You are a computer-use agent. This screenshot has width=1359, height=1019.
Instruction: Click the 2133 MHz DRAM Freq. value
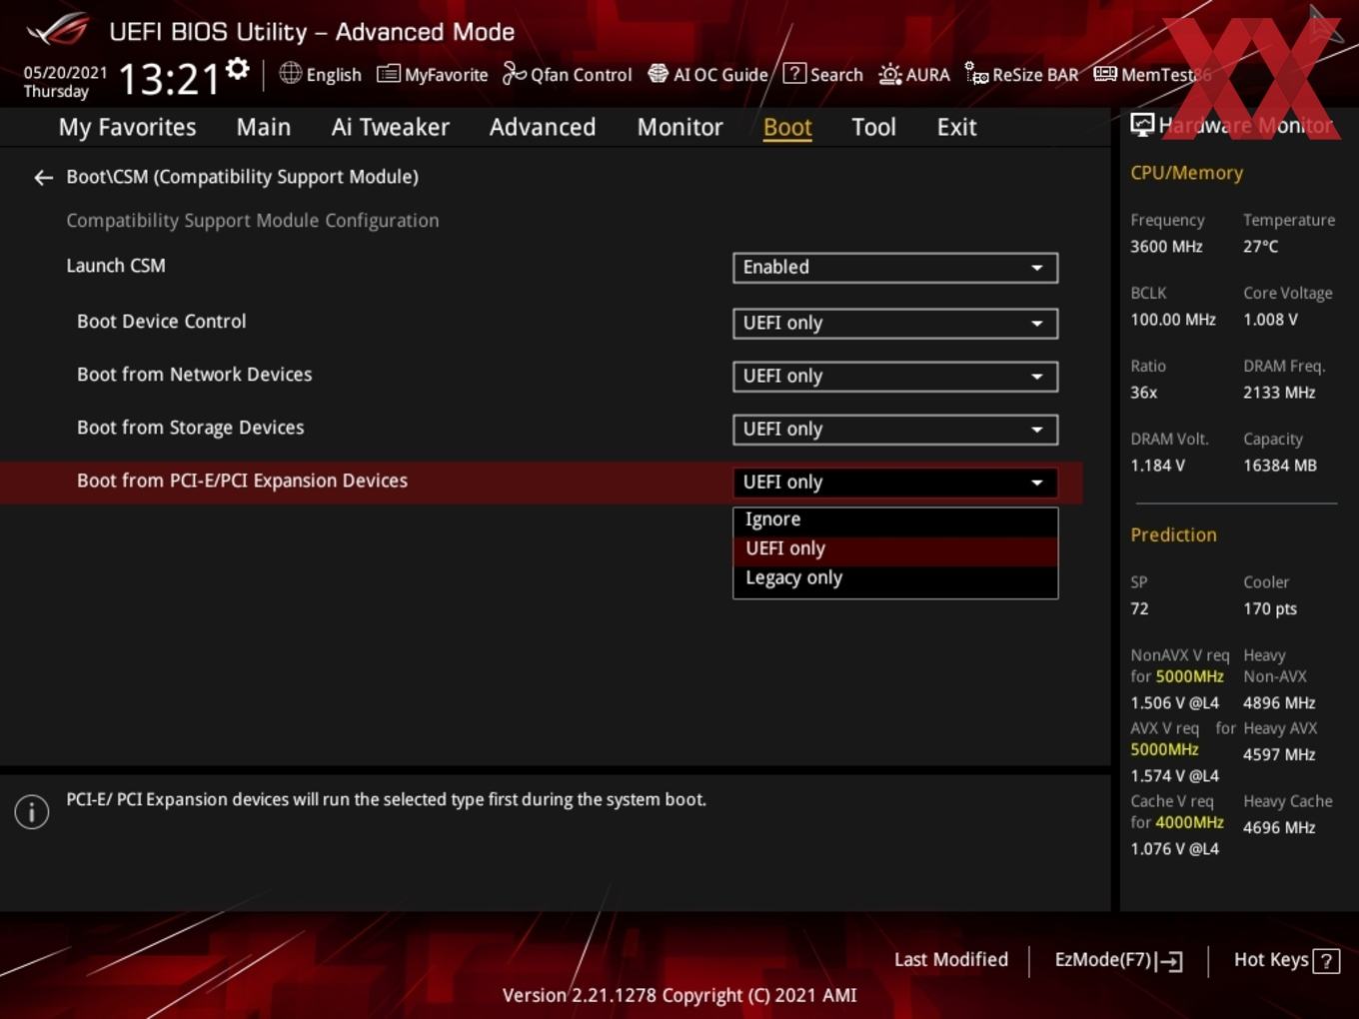point(1279,393)
